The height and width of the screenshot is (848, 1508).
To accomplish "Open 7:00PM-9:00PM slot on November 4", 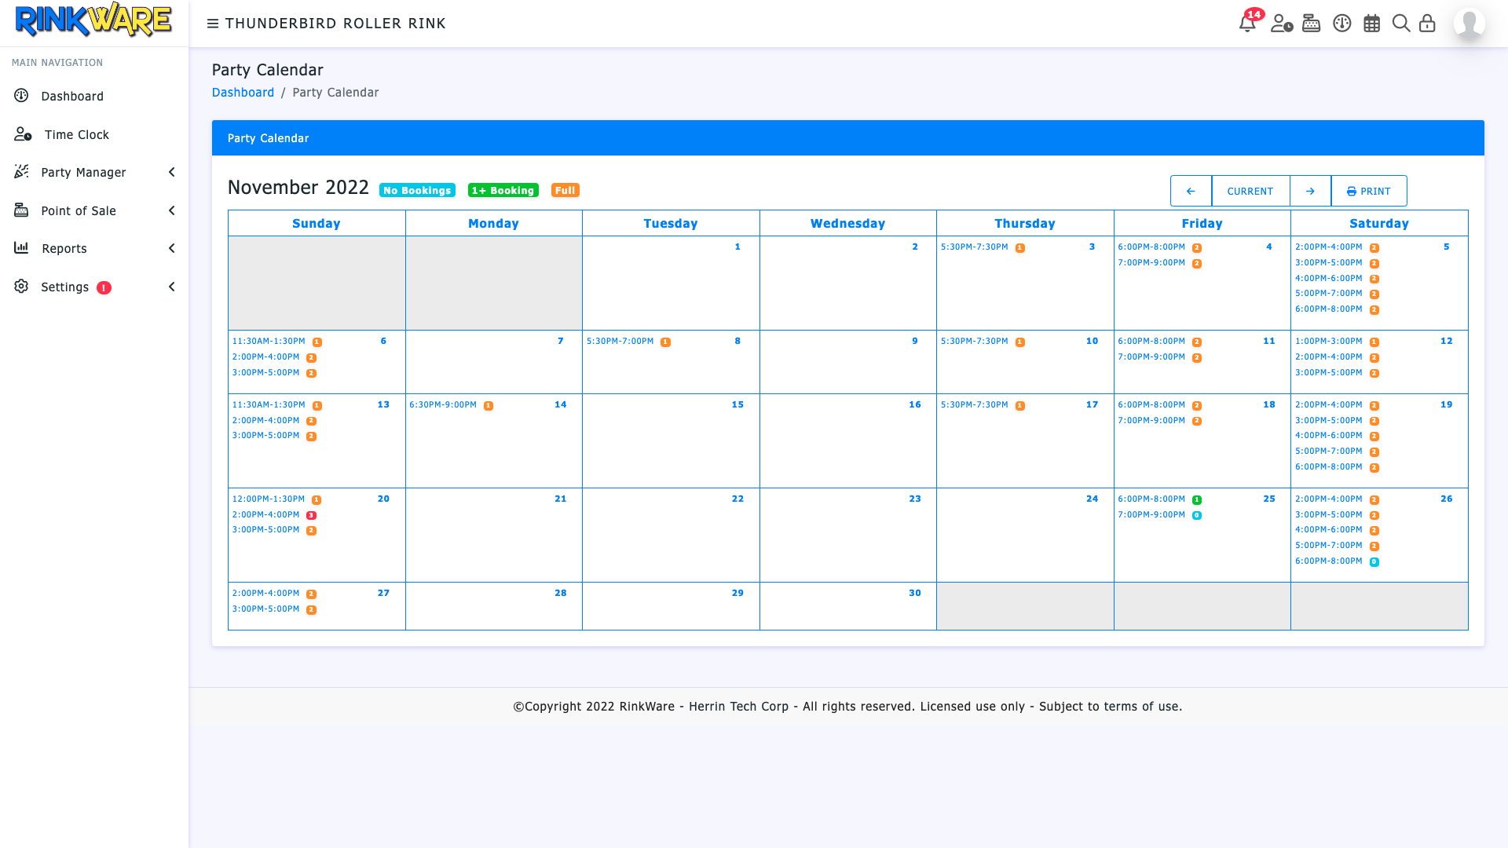I will click(x=1151, y=262).
